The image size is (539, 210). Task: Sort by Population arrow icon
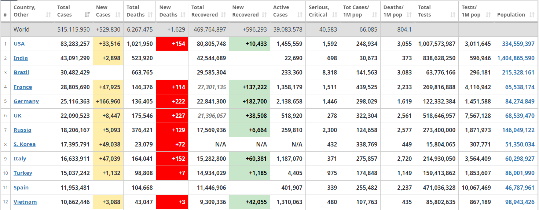coord(532,15)
